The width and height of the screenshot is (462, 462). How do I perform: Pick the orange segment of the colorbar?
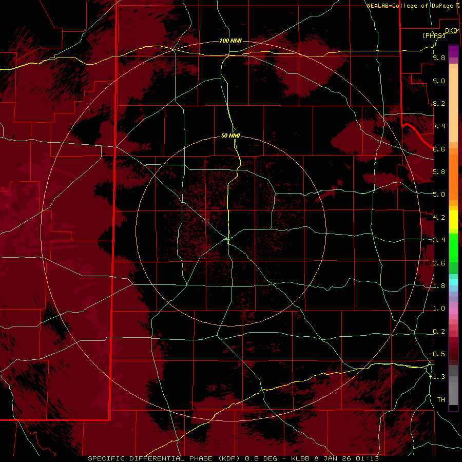pos(453,177)
